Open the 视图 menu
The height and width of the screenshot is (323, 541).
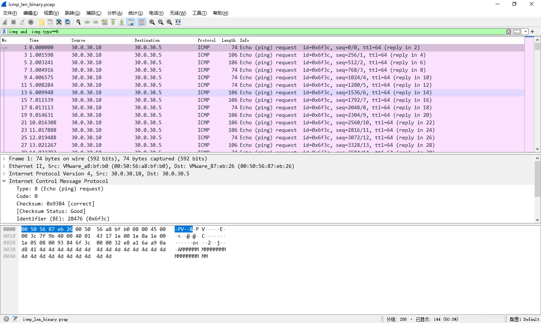(x=51, y=13)
